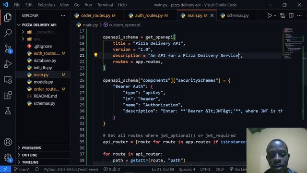Click main.py in the breadcrumb
Viewport: 307px width, 173px height.
coord(90,25)
